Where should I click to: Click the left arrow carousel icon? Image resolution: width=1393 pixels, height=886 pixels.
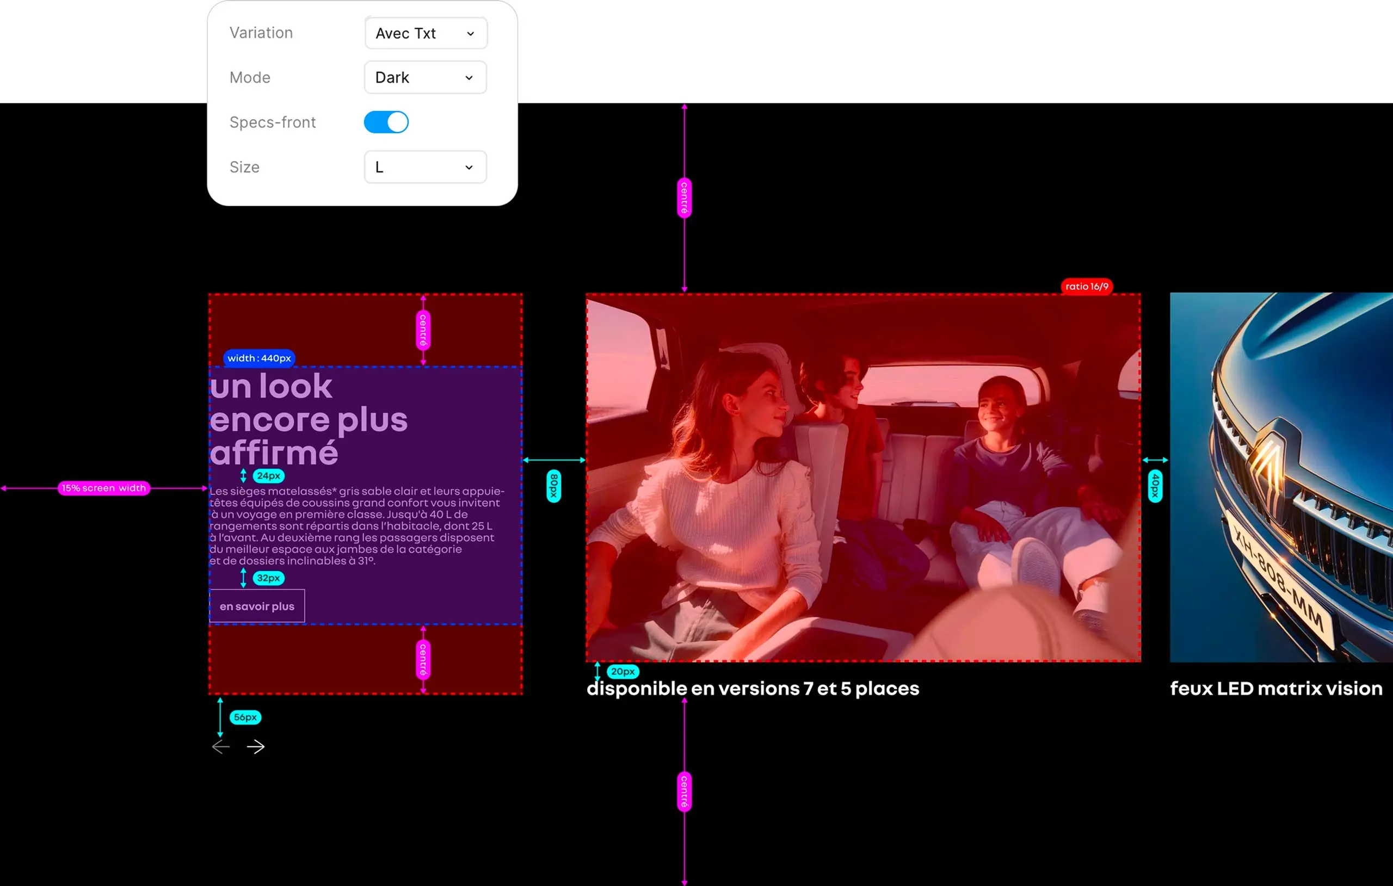coord(221,747)
